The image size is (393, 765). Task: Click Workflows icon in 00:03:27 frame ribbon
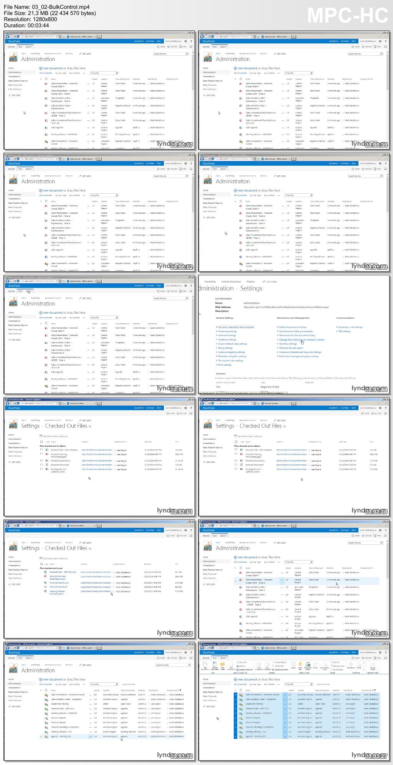[x=351, y=664]
